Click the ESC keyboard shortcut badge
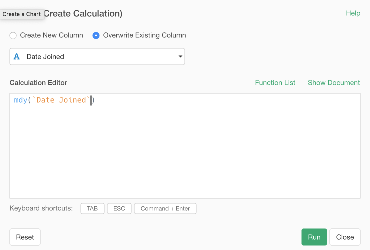Screen dimensions: 370x250 [x=119, y=208]
